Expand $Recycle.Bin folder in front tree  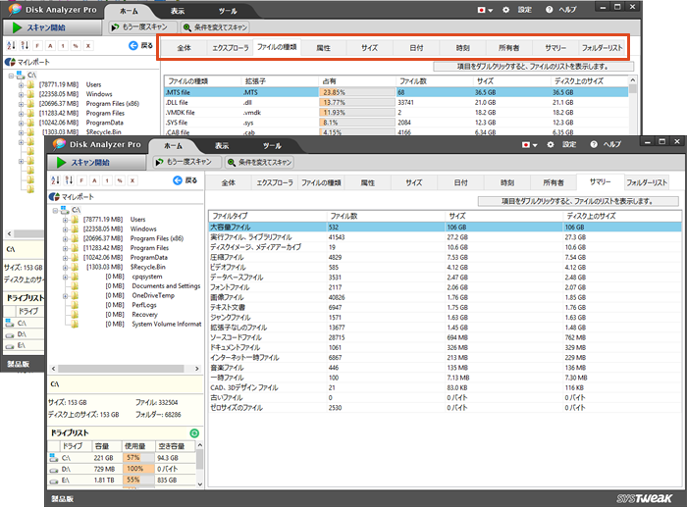[x=65, y=268]
